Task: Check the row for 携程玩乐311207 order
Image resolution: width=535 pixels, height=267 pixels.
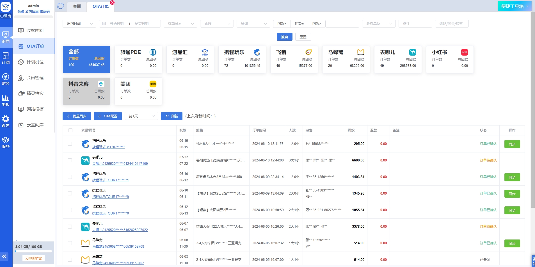Action: (x=70, y=144)
